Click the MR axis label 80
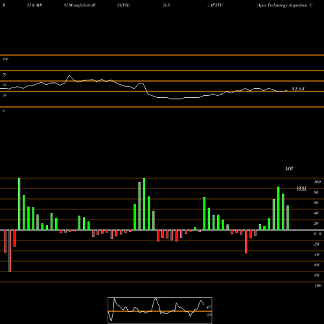Image resolution: width=324 pixels, height=324 pixels. tap(316, 192)
